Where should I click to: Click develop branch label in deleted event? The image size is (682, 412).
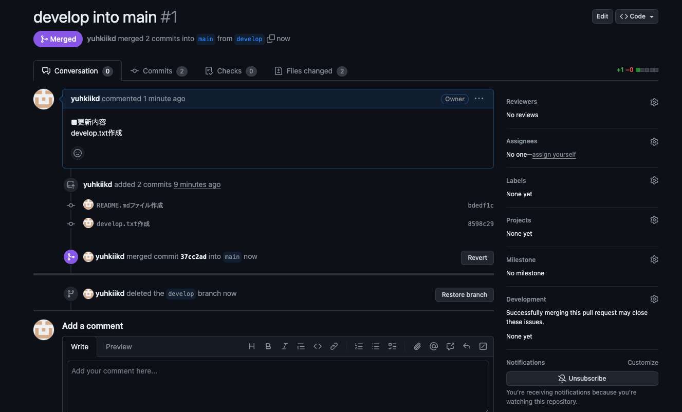click(181, 294)
